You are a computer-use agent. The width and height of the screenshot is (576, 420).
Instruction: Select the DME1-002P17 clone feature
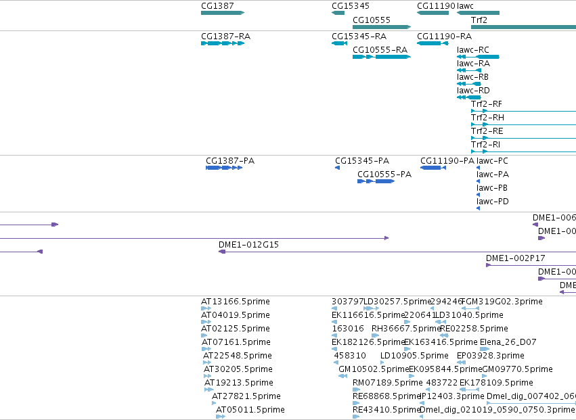click(x=531, y=265)
